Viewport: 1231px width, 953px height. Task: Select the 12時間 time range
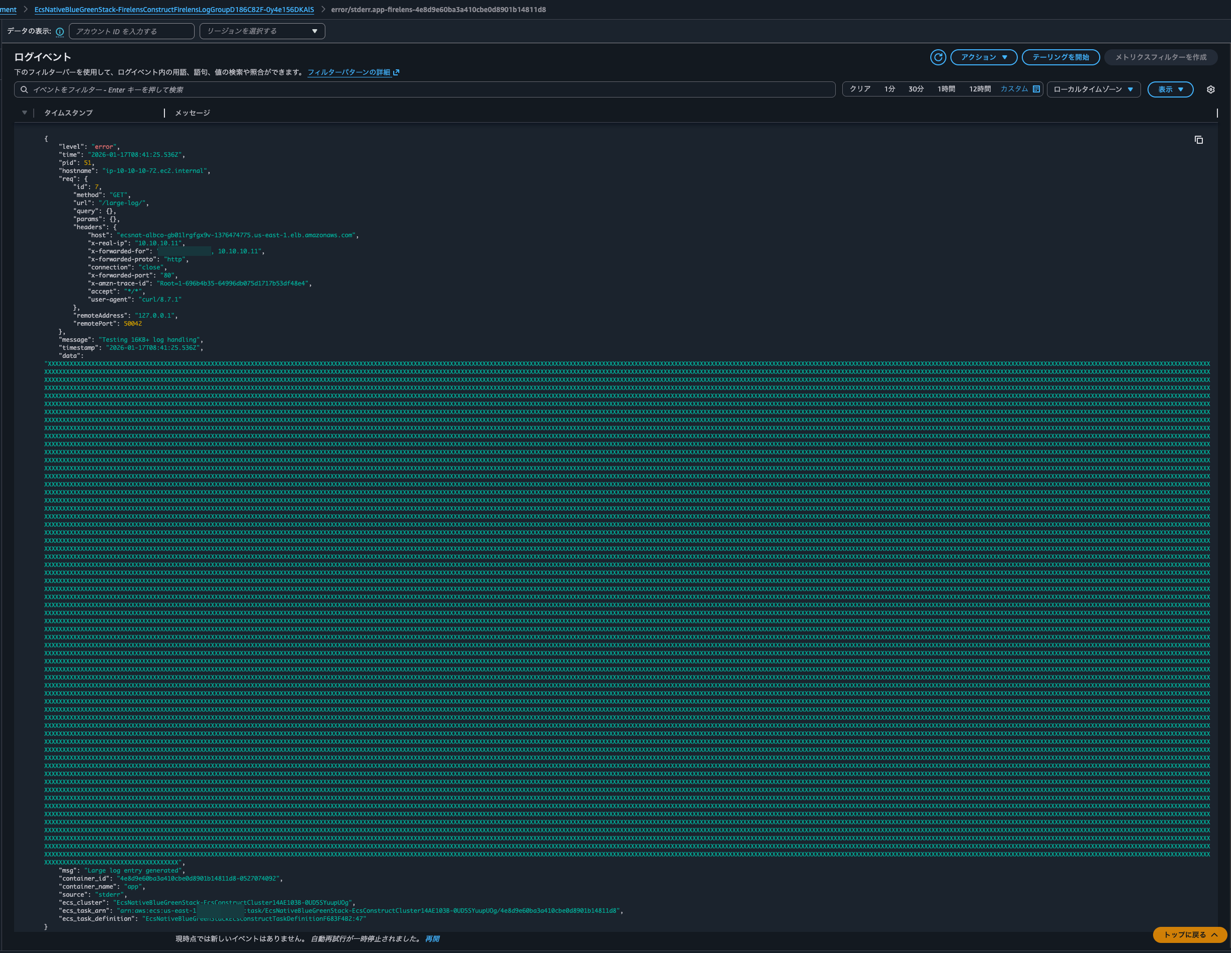click(x=980, y=89)
